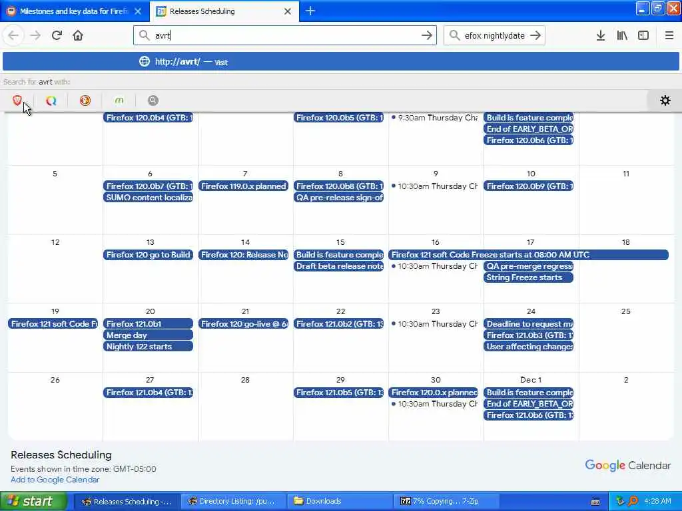
Task: Pick the grey magnifier search engine icon
Action: pos(153,100)
